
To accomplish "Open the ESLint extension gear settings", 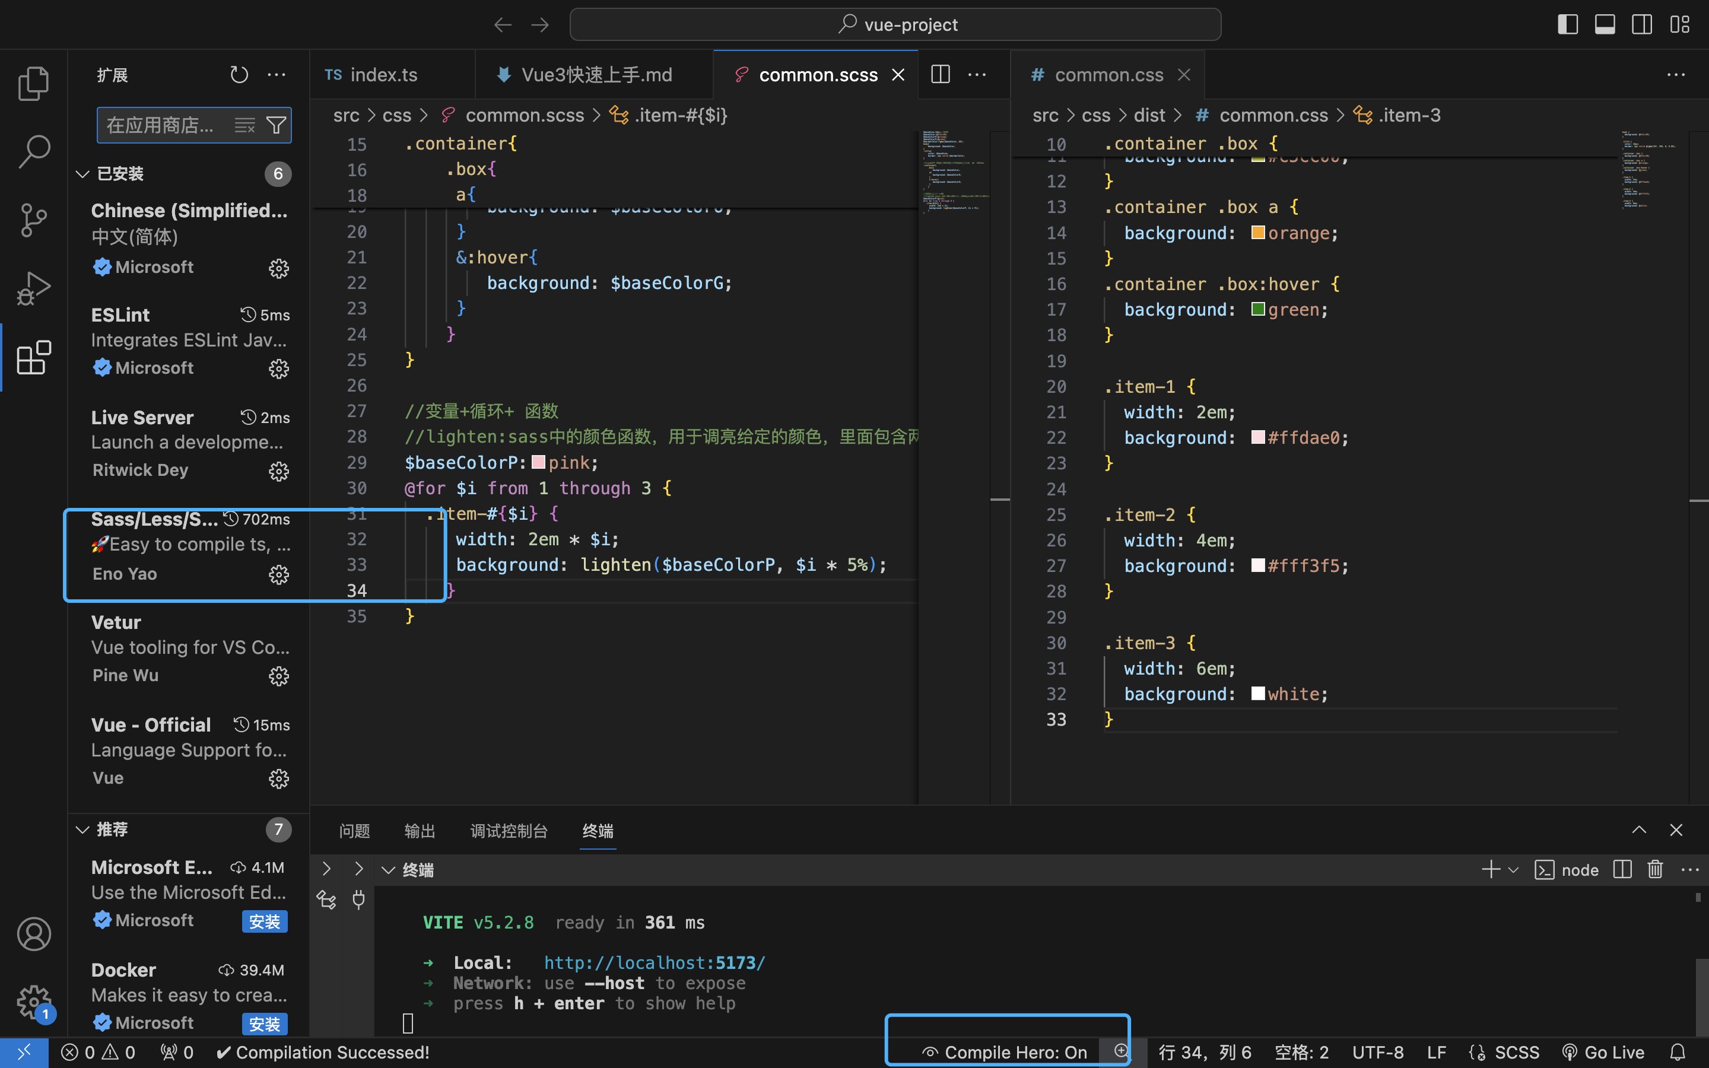I will (278, 368).
